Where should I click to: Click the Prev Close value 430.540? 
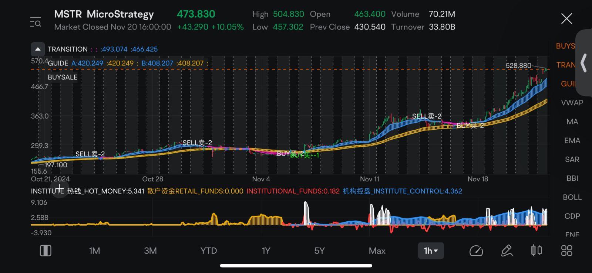point(370,27)
